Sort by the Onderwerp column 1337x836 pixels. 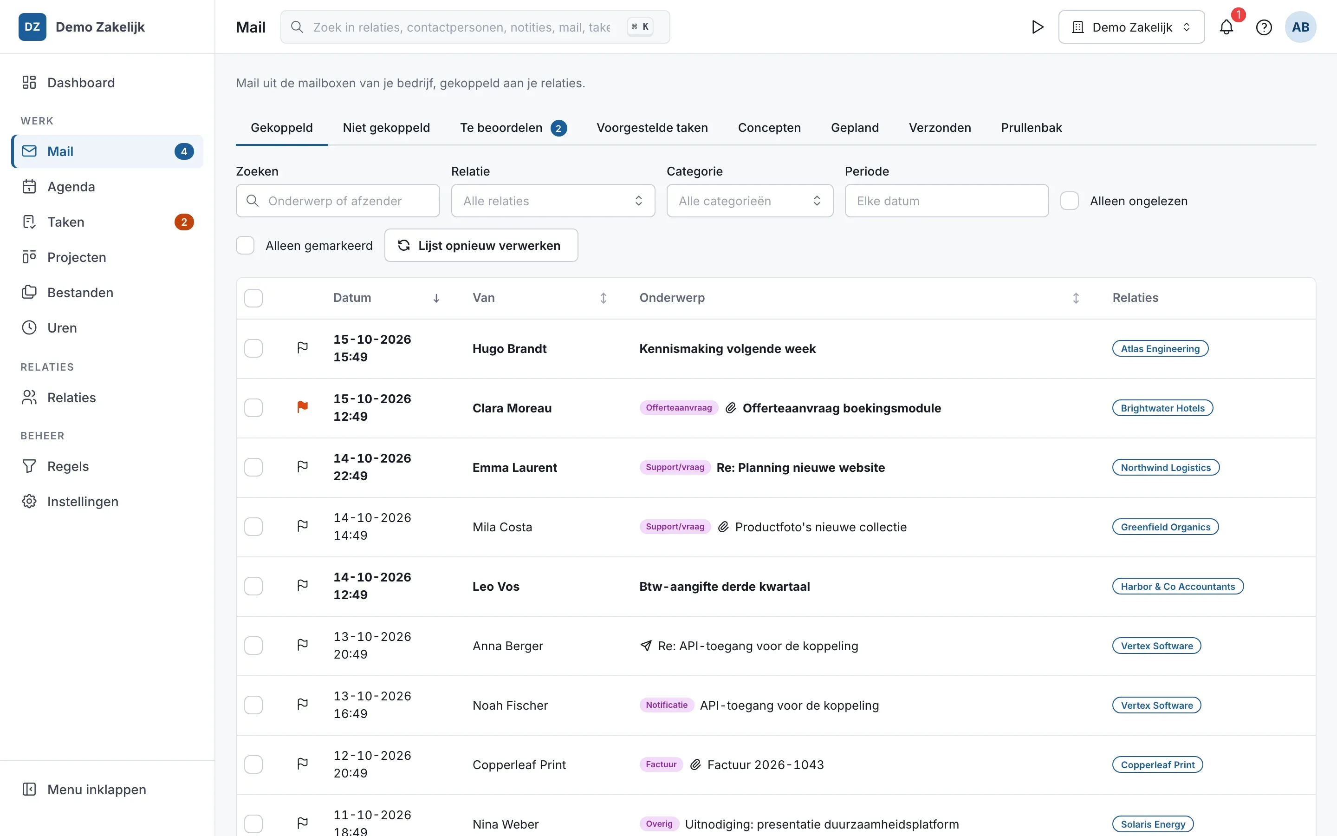pos(860,298)
